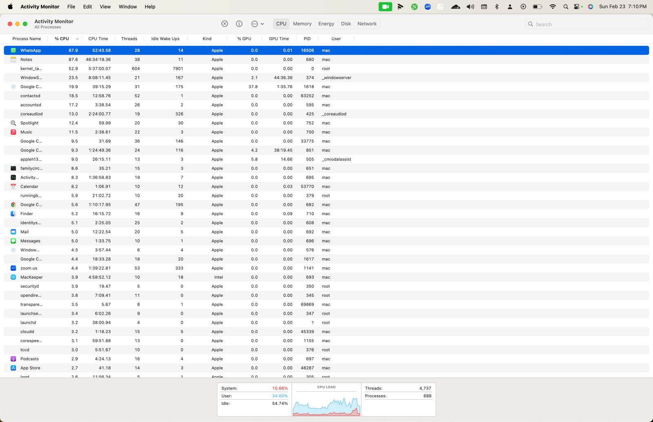Click the FaceTime camera indicator in menu bar
The width and height of the screenshot is (653, 422).
point(385,7)
